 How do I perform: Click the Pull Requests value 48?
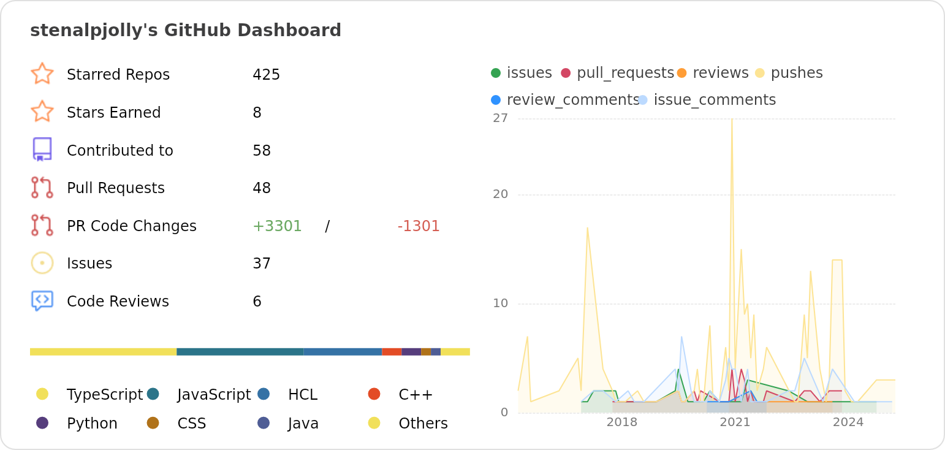coord(262,188)
